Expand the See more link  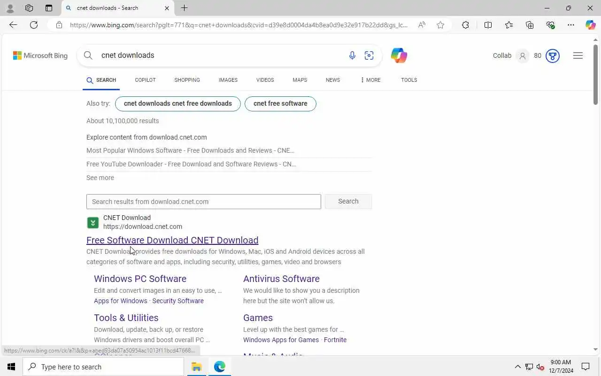click(100, 178)
